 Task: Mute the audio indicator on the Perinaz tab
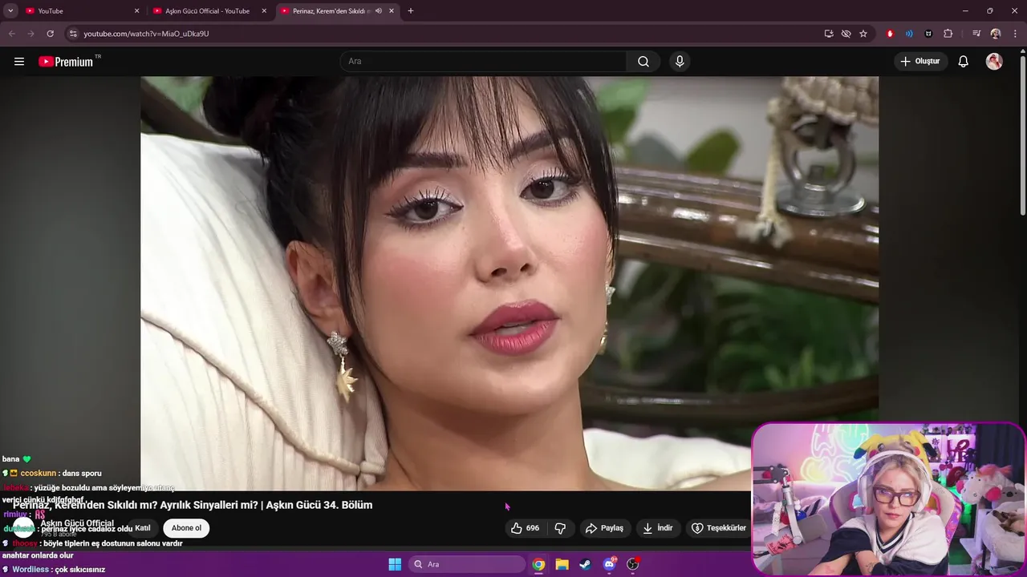pos(378,11)
